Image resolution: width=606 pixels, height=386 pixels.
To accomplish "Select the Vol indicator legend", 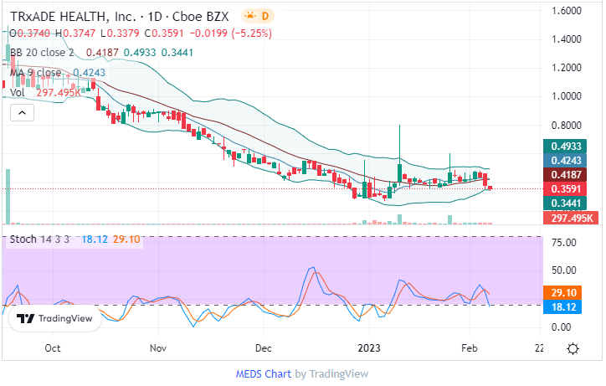I will [x=18, y=92].
